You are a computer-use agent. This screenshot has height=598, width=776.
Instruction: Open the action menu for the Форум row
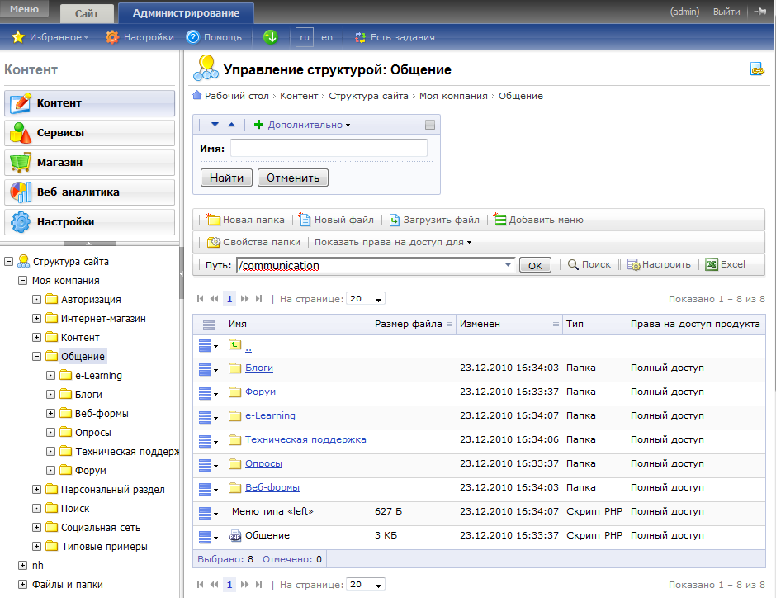click(208, 393)
